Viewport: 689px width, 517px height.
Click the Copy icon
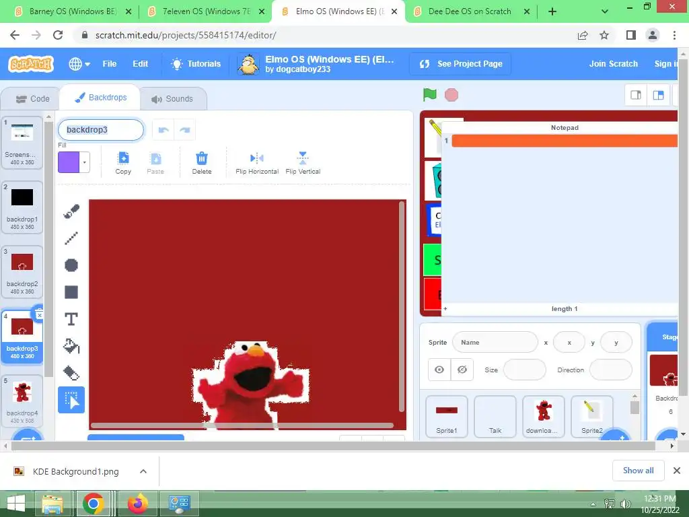[x=123, y=163]
